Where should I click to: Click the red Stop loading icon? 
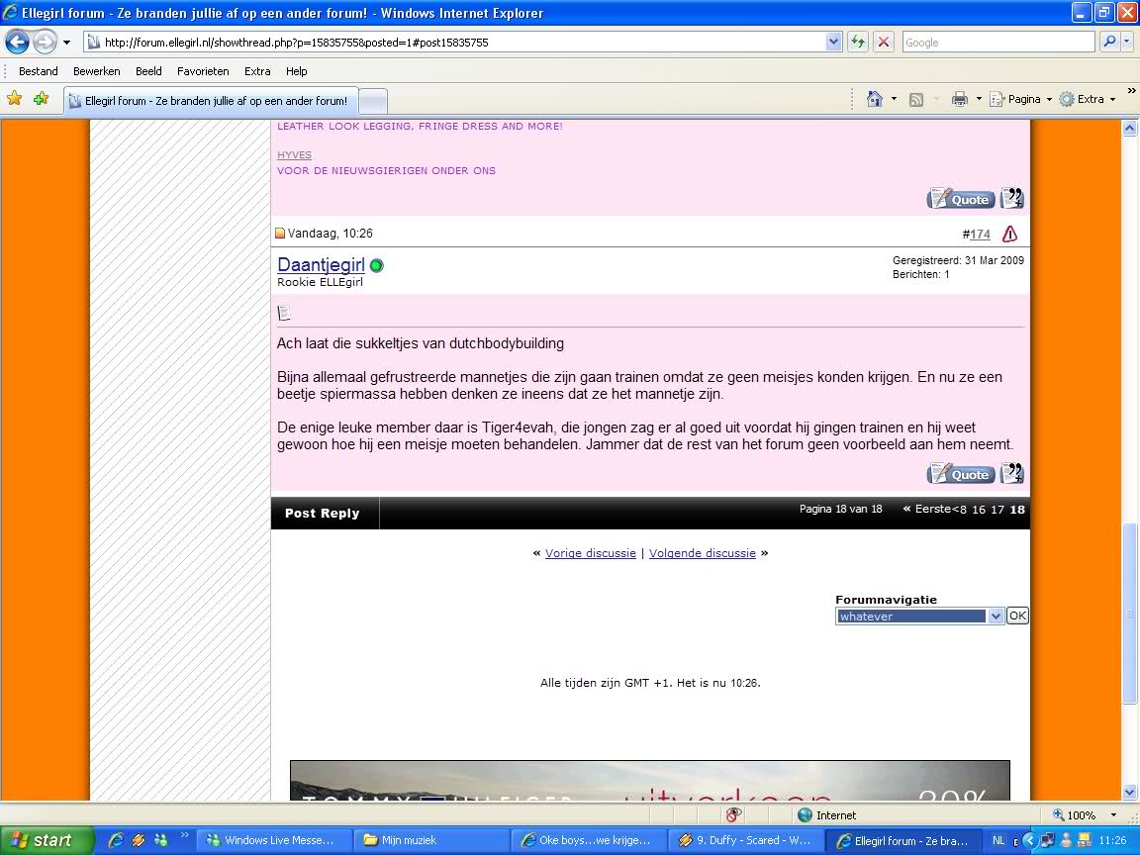[884, 42]
